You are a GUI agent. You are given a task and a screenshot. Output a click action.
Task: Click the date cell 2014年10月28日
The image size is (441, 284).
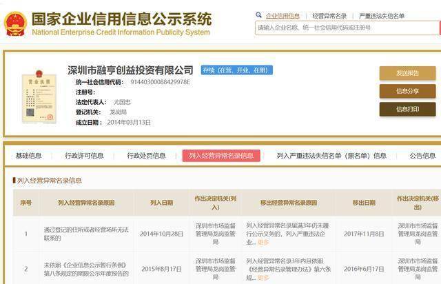click(161, 234)
